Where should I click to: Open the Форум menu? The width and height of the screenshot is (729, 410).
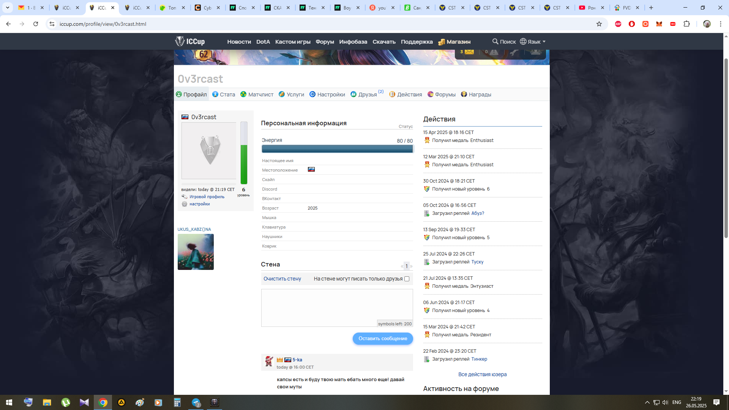click(325, 42)
